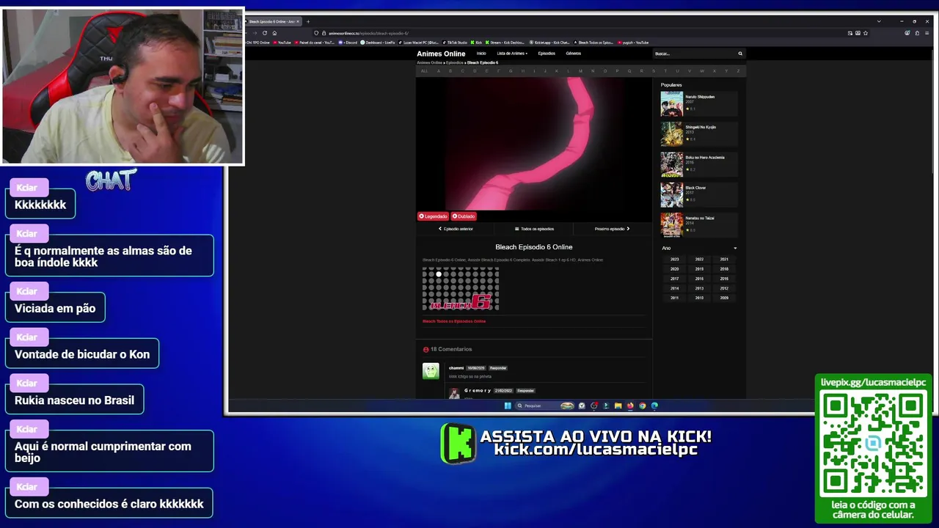Select the Legendado player option
Image resolution: width=939 pixels, height=528 pixels.
point(433,216)
